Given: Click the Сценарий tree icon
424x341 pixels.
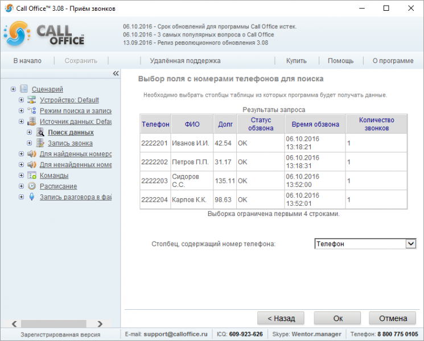Looking at the screenshot, I should pos(24,89).
